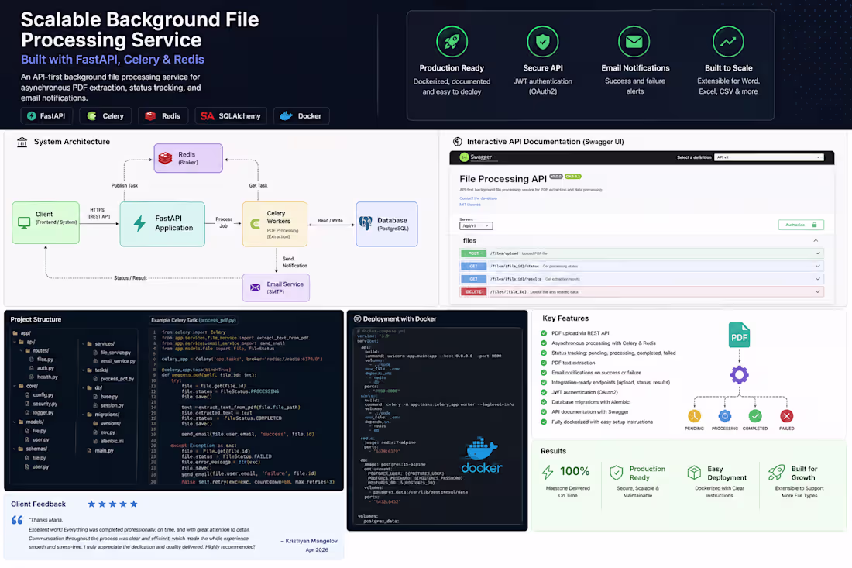Expand the POST /files/upload endpoint chevron
This screenshot has height=568, width=852.
(x=817, y=253)
